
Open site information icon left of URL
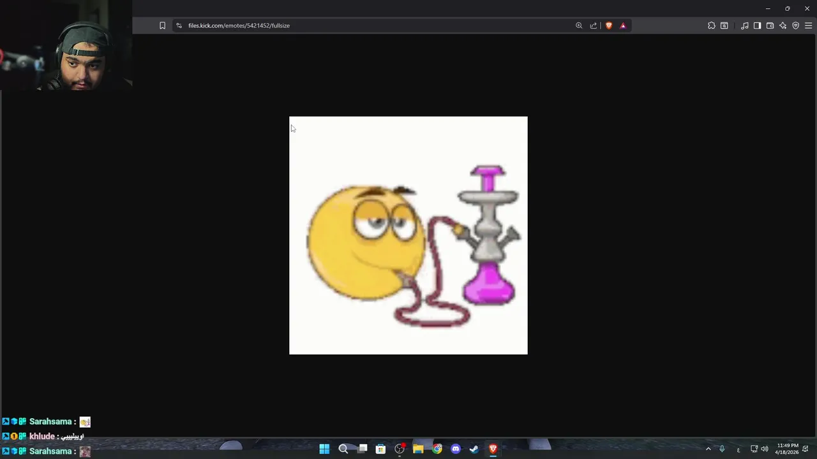point(179,25)
